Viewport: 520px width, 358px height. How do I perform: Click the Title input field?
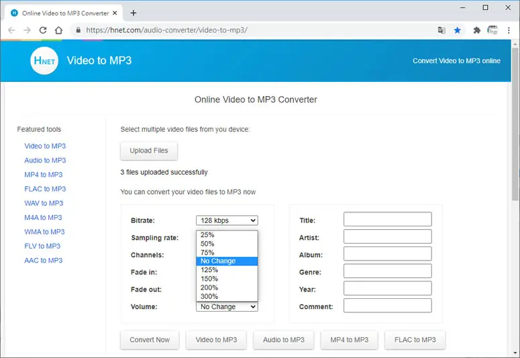pos(388,219)
